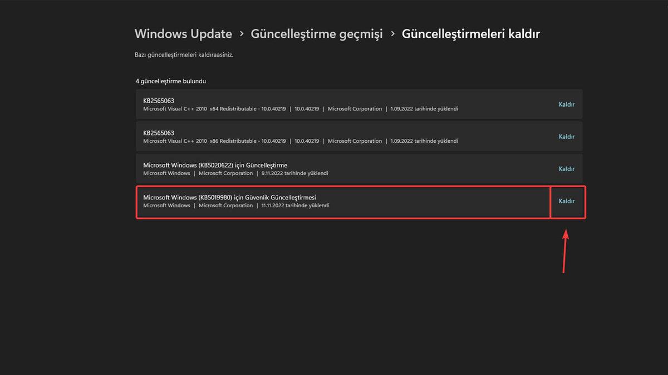This screenshot has height=375, width=668.
Task: Click the 9.11.2022 tarihinde yüklendi date text
Action: [x=296, y=173]
